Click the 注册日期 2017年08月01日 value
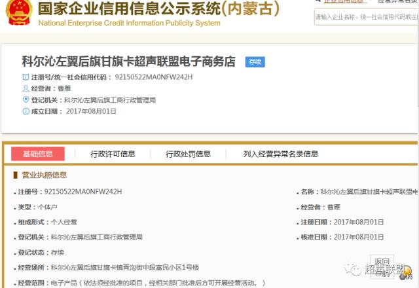The width and height of the screenshot is (419, 288). (359, 222)
